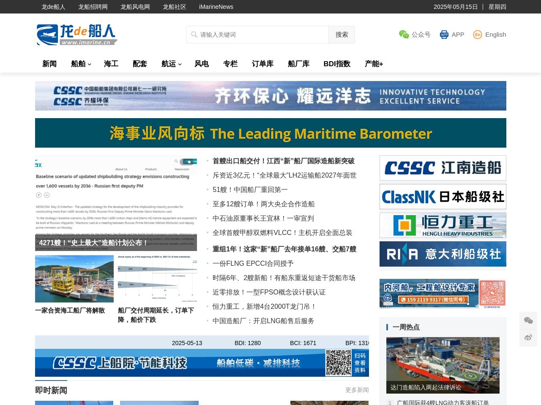Click the 一家合资海工船厂将解散 caption
The height and width of the screenshot is (405, 541).
tap(70, 310)
